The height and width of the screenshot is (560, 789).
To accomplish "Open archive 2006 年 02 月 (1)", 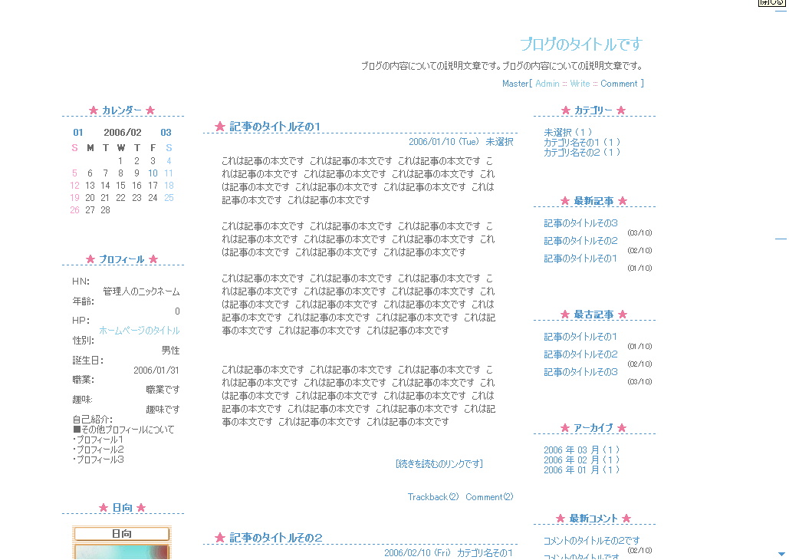I will pos(581,460).
